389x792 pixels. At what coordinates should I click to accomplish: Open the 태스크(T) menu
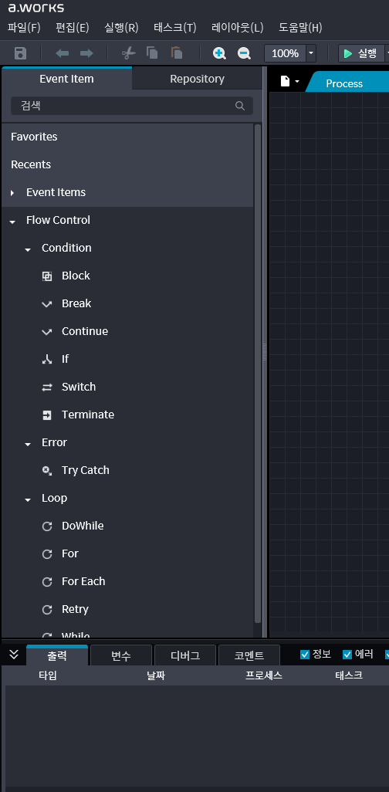174,27
